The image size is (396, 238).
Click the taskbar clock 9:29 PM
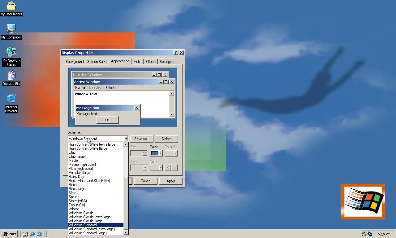(384, 234)
